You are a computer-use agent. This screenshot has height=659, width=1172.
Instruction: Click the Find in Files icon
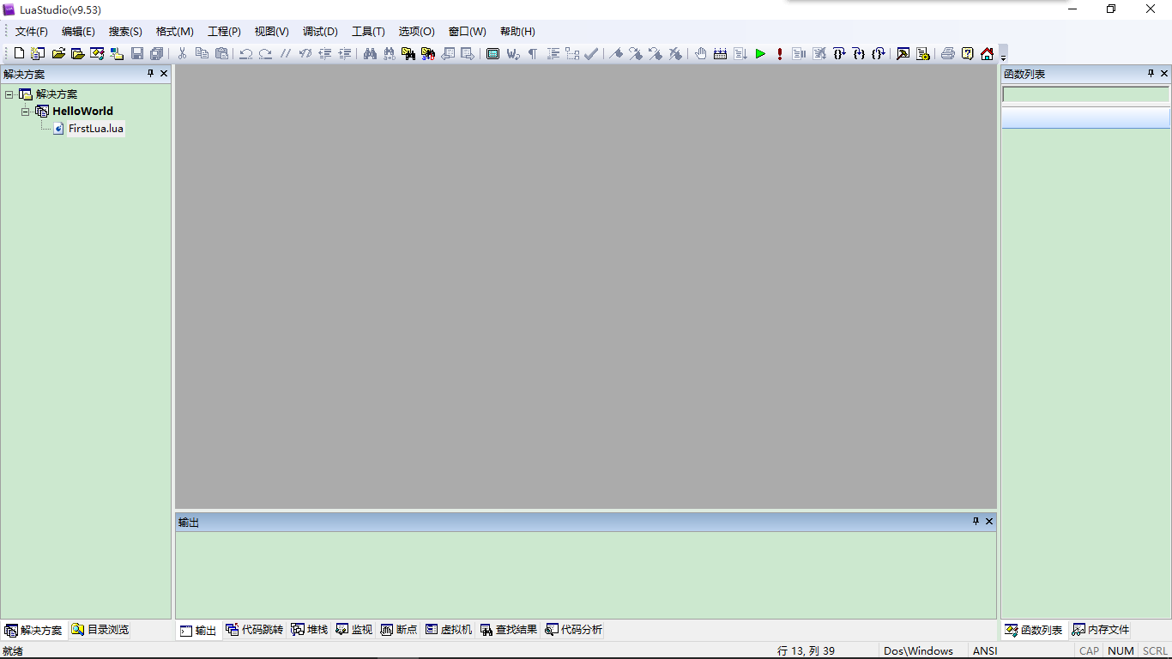pos(408,53)
